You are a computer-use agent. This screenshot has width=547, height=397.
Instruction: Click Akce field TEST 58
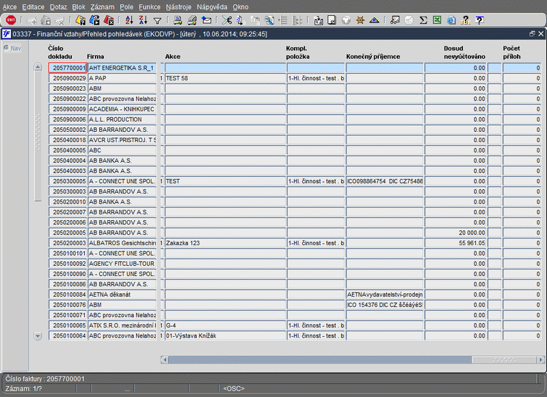[x=225, y=79]
